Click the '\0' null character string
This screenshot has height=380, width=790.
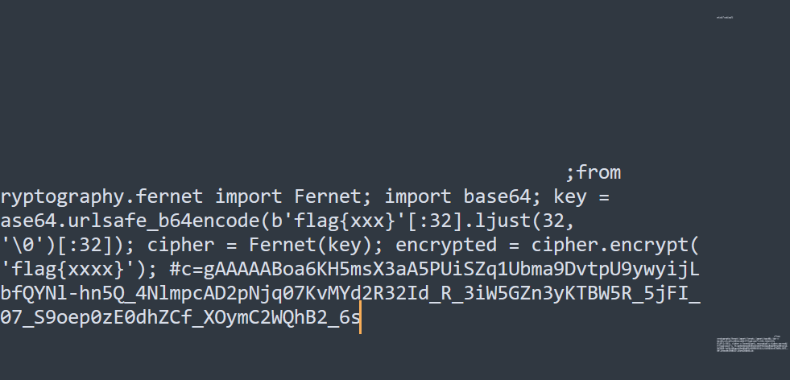23,245
